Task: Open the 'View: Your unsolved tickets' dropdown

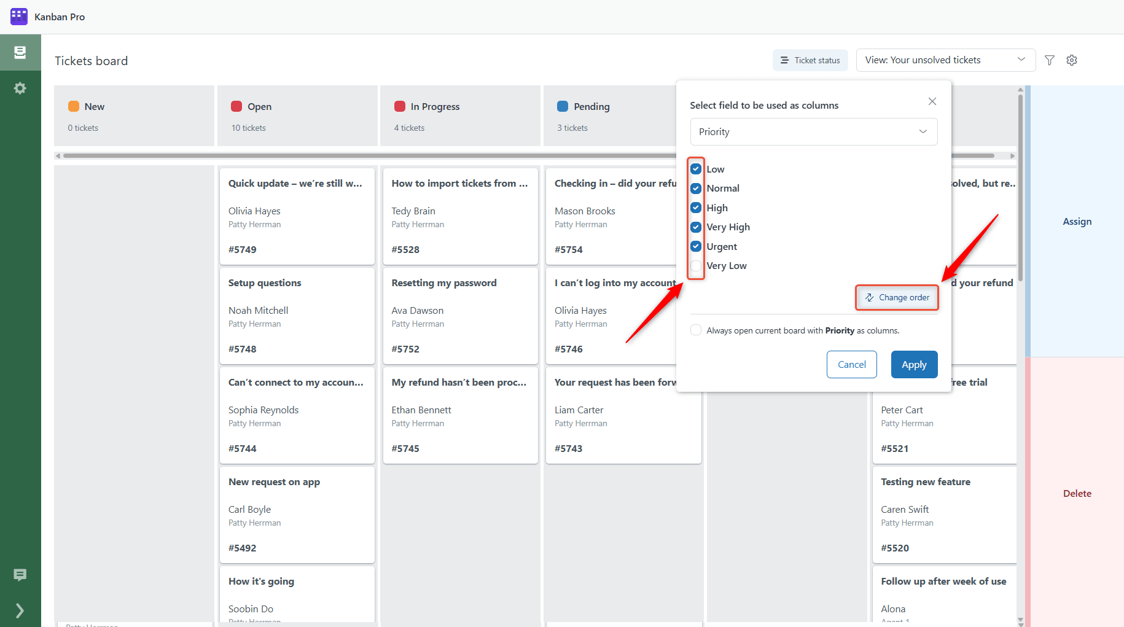Action: click(945, 60)
